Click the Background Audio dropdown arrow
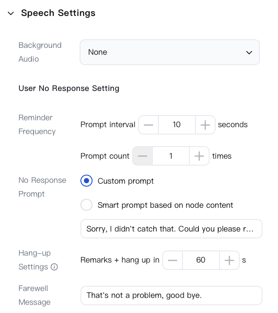278x313 pixels. point(249,52)
